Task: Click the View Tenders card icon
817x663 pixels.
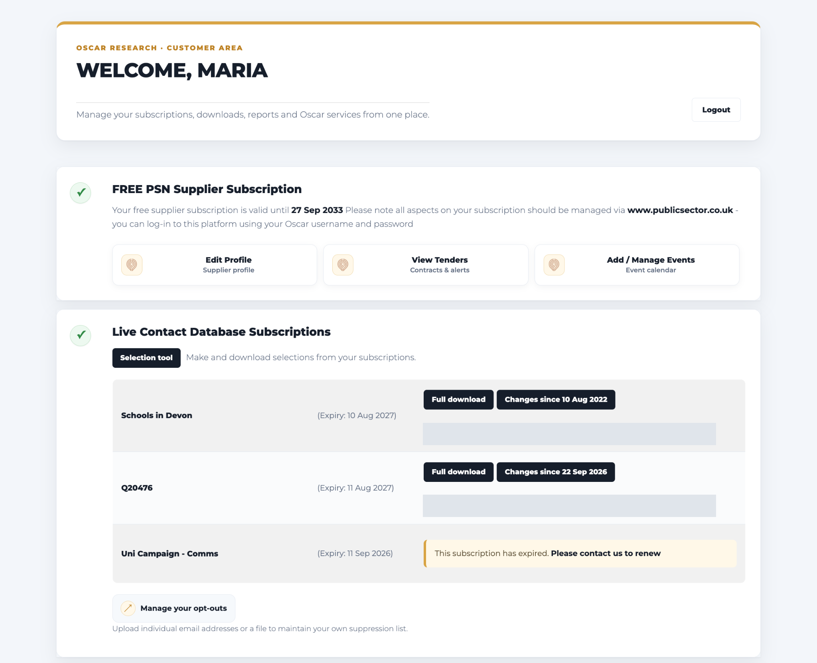Action: 343,265
